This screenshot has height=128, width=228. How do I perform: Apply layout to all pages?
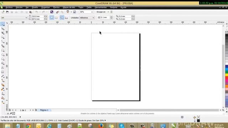coord(62,17)
